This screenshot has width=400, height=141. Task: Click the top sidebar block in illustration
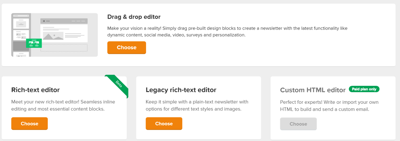click(21, 24)
